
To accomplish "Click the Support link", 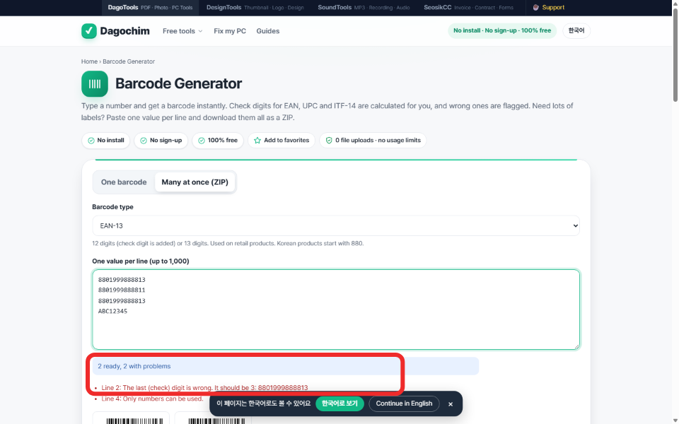I will point(549,7).
